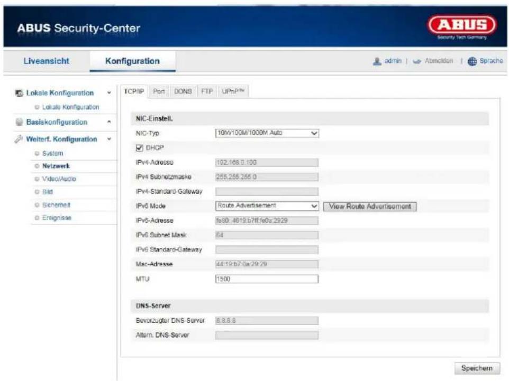Click the Weiterf. Konfiguration wrench icon
Screen dimensions: 509x381
[19, 139]
